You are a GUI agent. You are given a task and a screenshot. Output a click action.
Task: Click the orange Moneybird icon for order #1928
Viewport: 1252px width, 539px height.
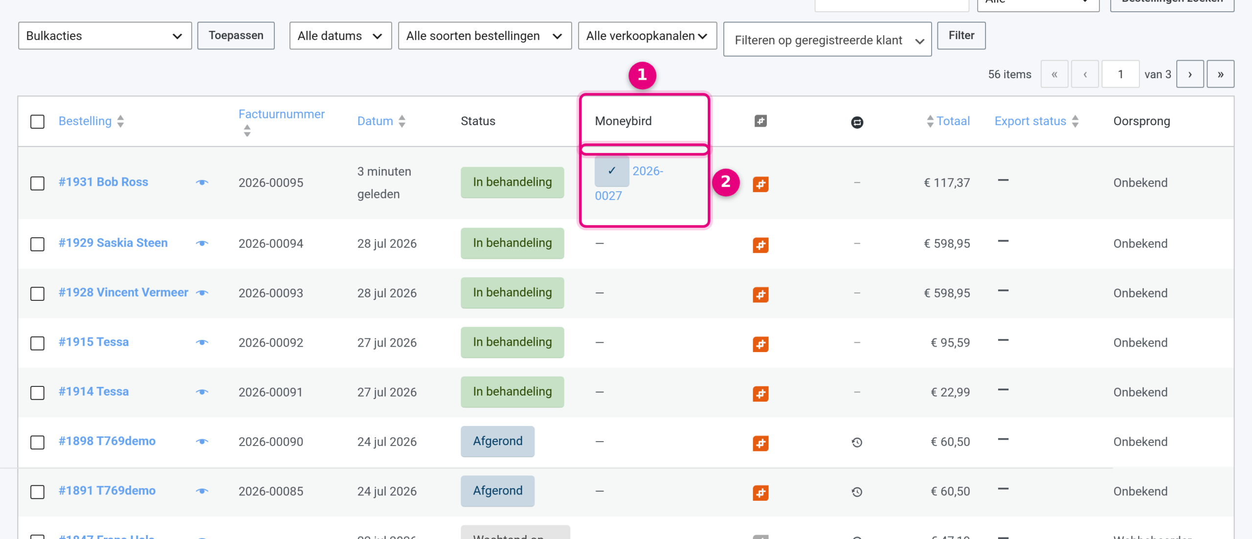[x=760, y=294]
